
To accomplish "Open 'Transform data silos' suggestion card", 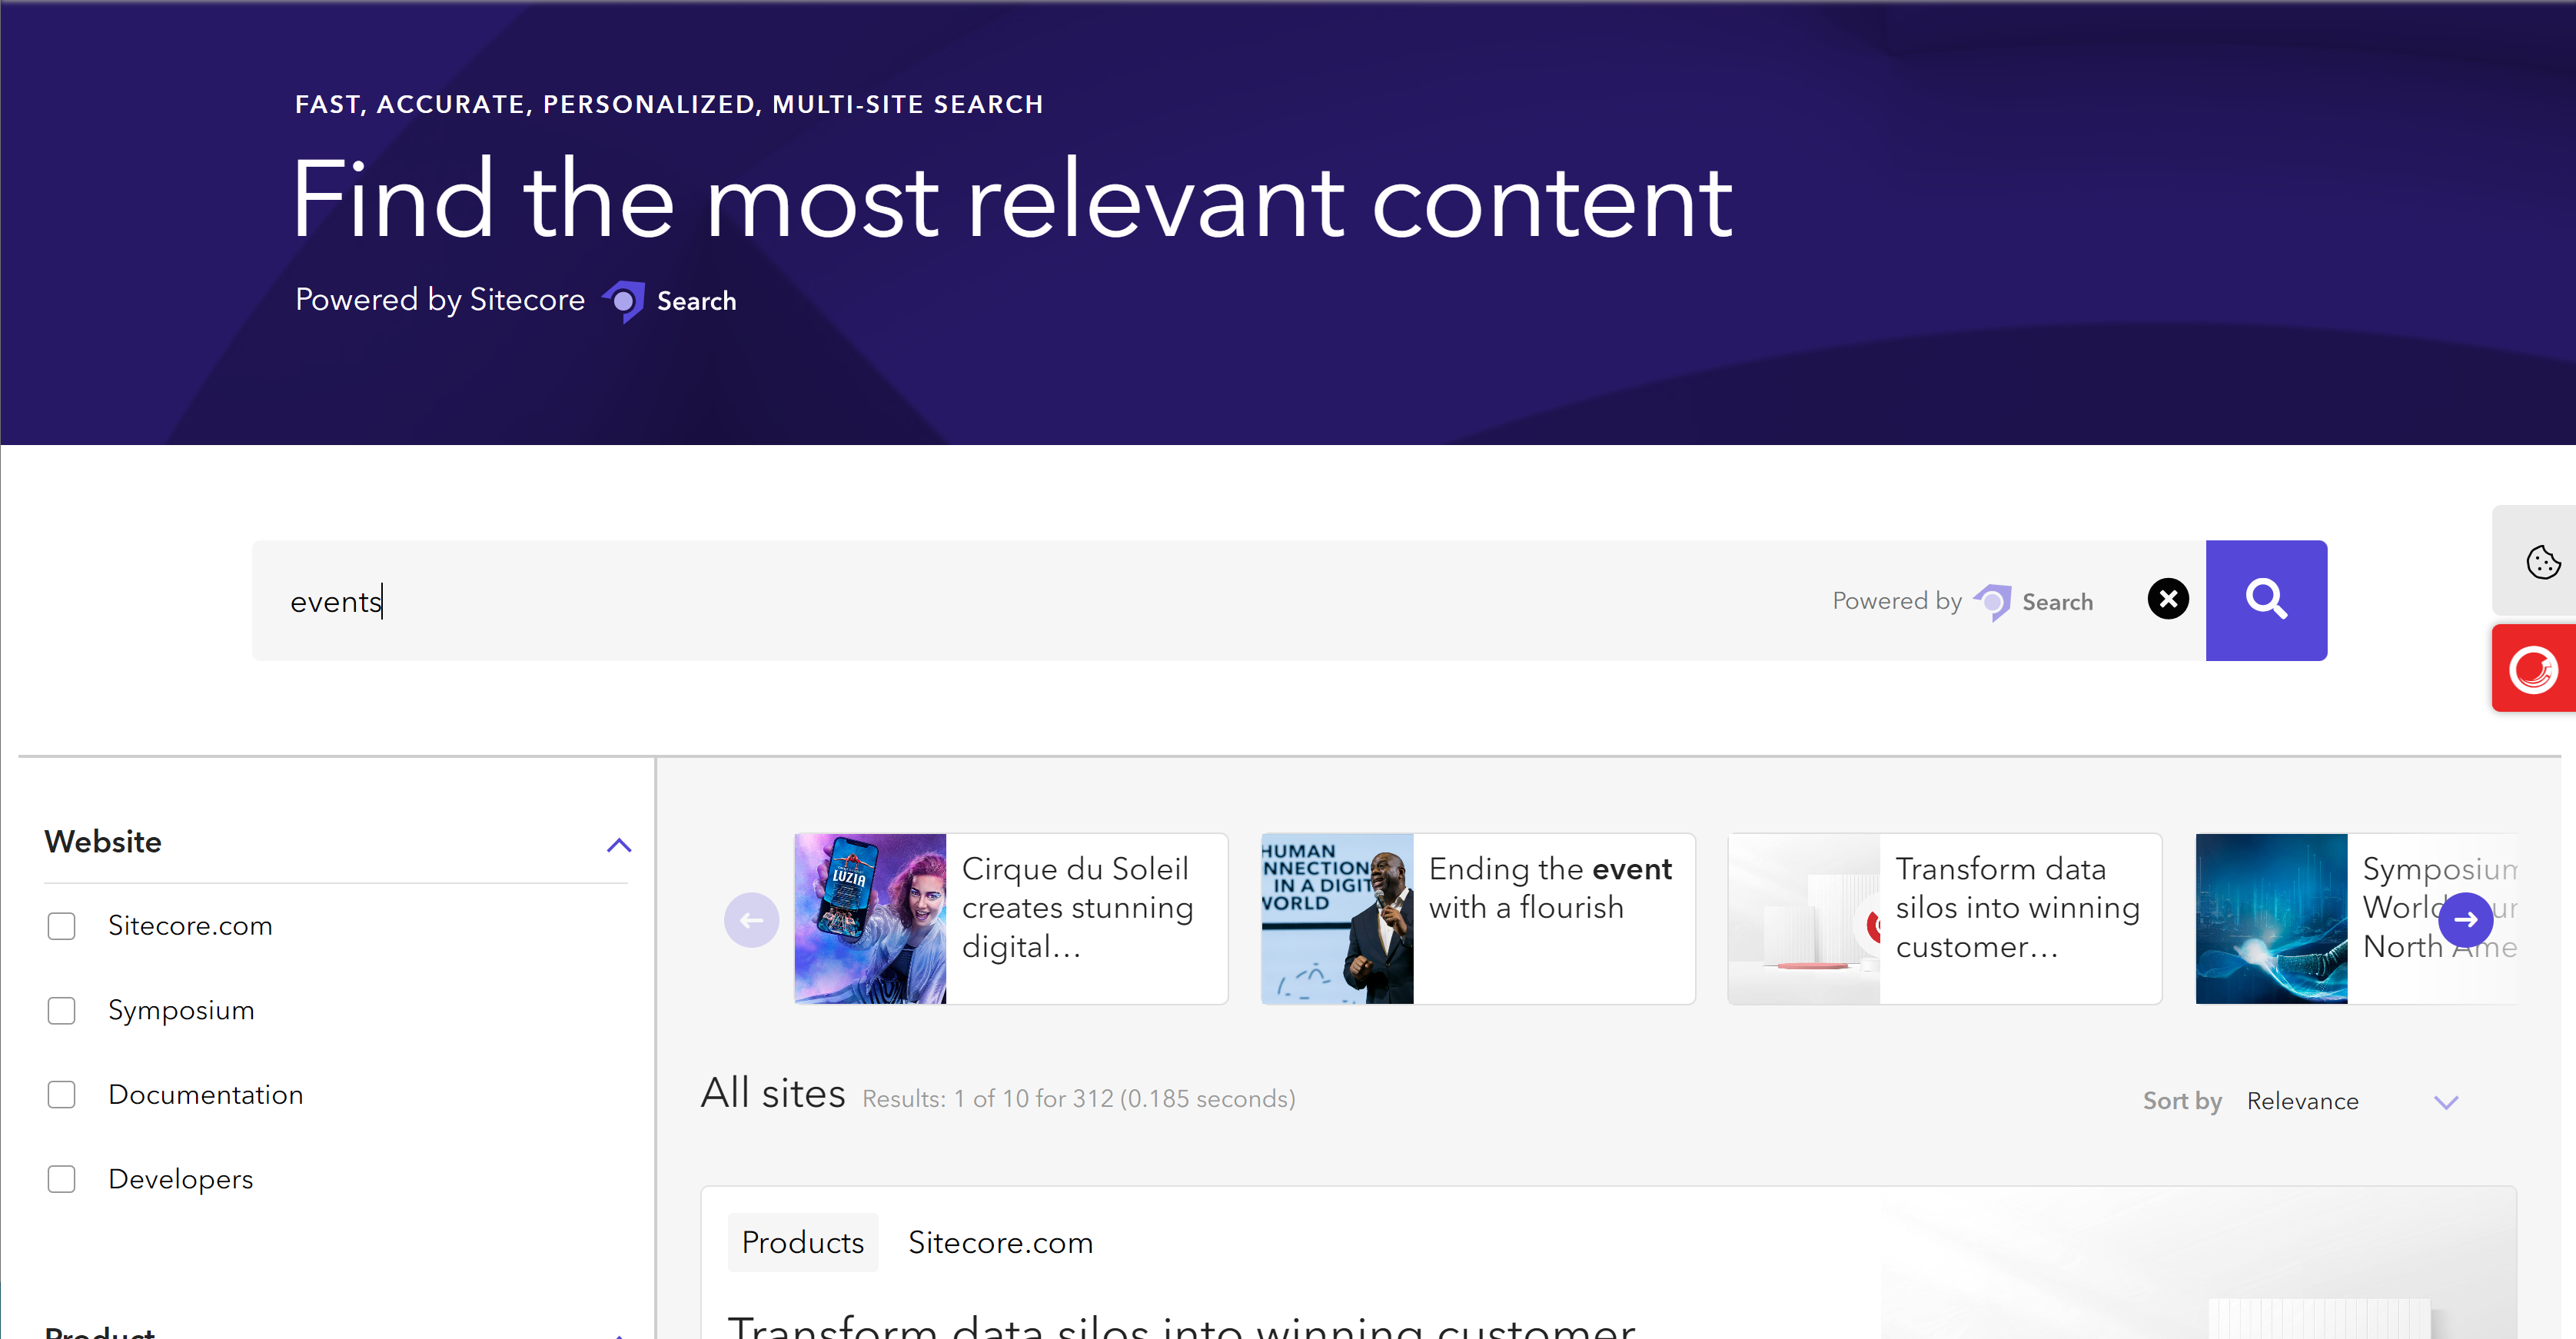I will tap(1945, 919).
